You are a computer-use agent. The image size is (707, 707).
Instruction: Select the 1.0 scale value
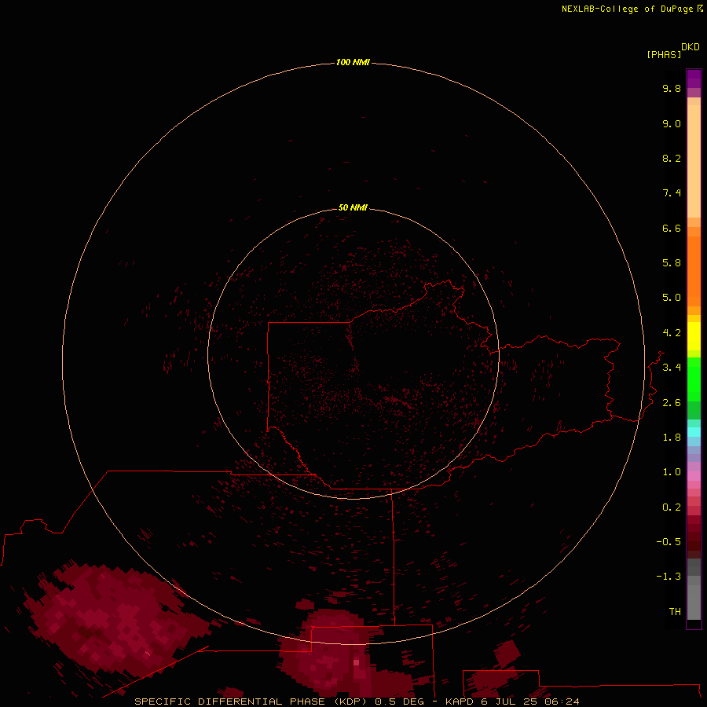point(672,472)
